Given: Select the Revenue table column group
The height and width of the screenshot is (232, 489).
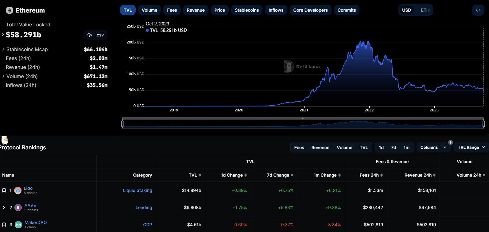Looking at the screenshot, I should click(x=320, y=147).
